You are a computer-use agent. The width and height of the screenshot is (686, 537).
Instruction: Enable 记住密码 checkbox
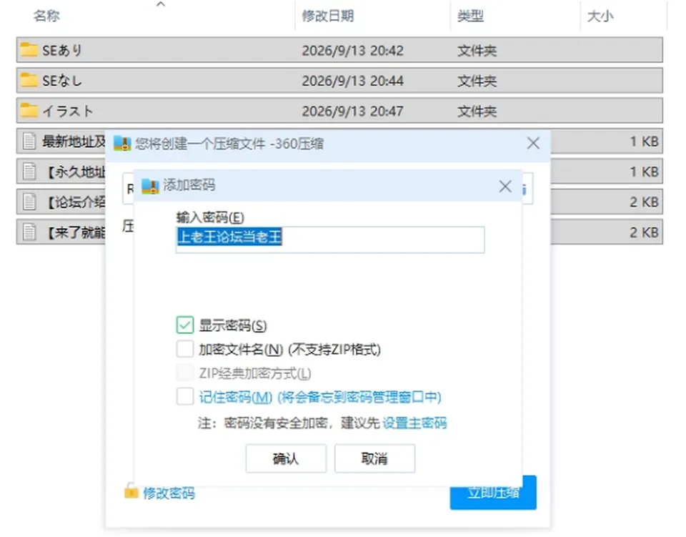point(184,397)
